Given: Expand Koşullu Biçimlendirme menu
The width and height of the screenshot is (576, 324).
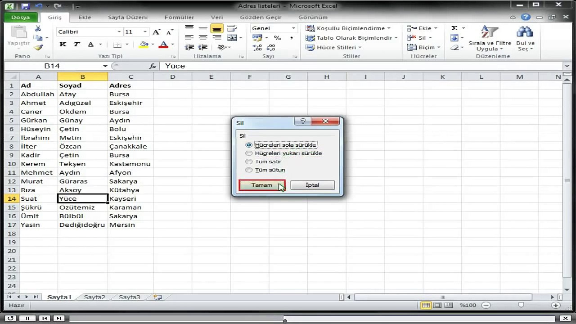Looking at the screenshot, I should click(x=348, y=28).
